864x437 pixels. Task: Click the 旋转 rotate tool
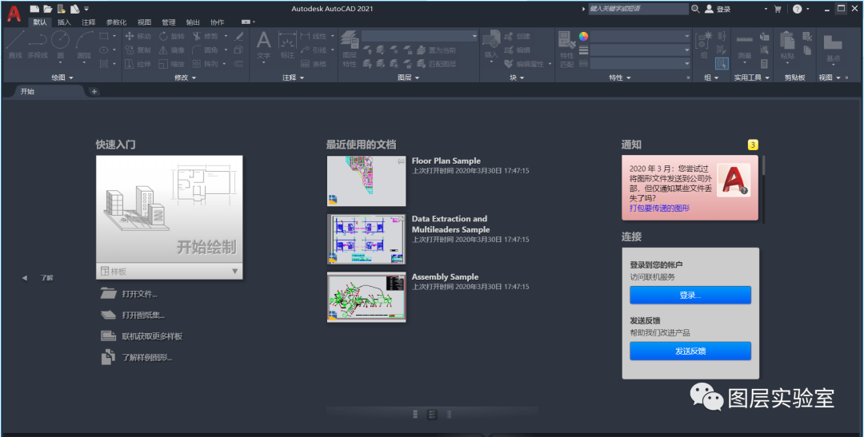pos(172,36)
